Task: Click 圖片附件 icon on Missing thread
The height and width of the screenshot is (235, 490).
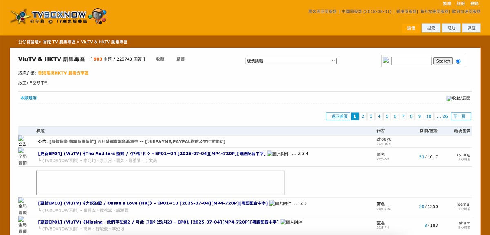Action: [291, 222]
